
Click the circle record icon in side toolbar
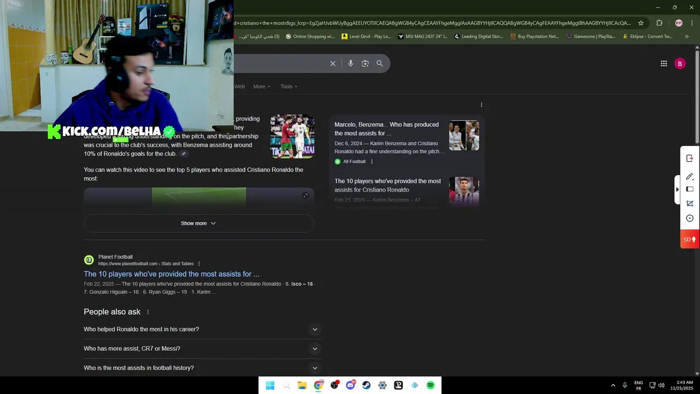[x=690, y=218]
